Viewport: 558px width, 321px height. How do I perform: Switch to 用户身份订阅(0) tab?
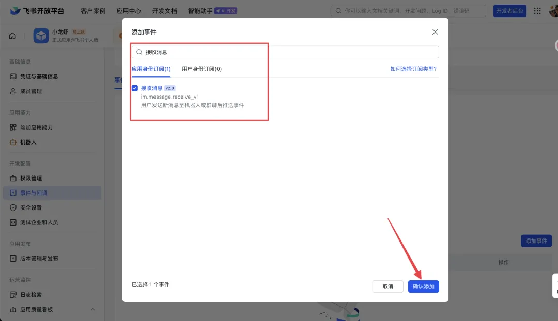tap(202, 69)
